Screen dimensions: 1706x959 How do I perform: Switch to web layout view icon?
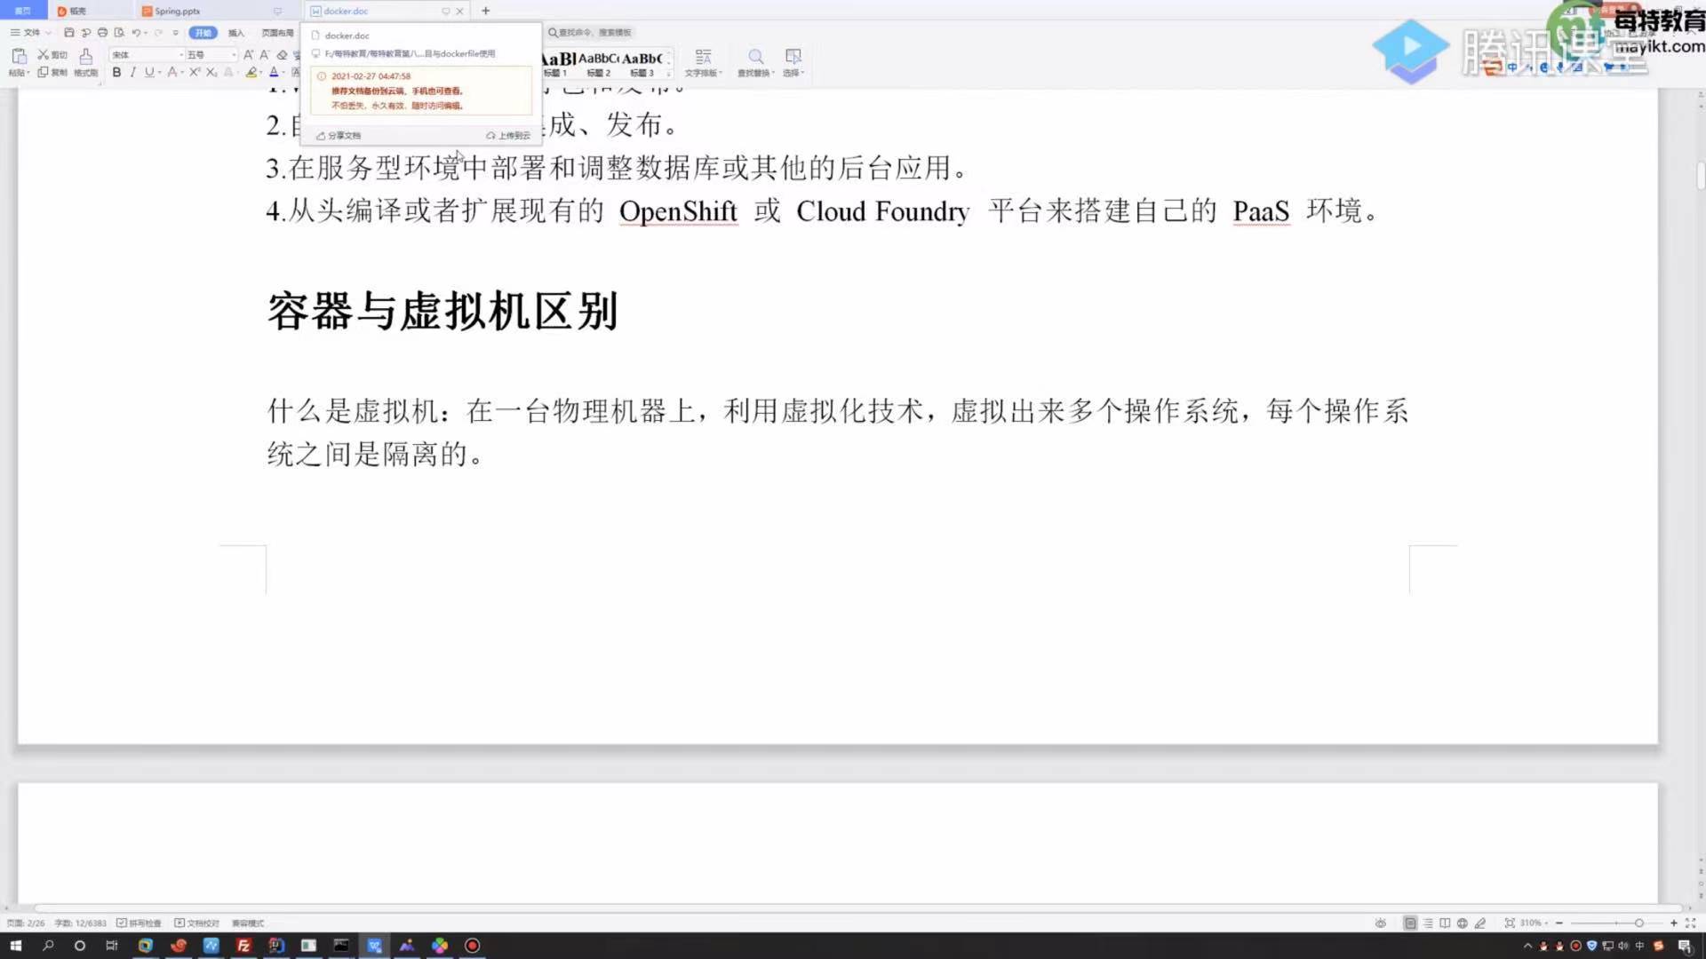1463,923
